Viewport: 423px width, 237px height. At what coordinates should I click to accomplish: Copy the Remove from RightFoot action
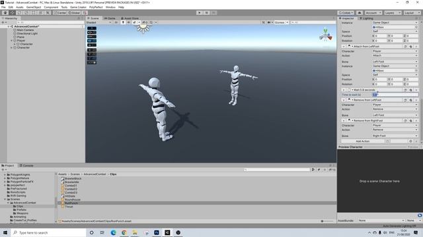405,120
